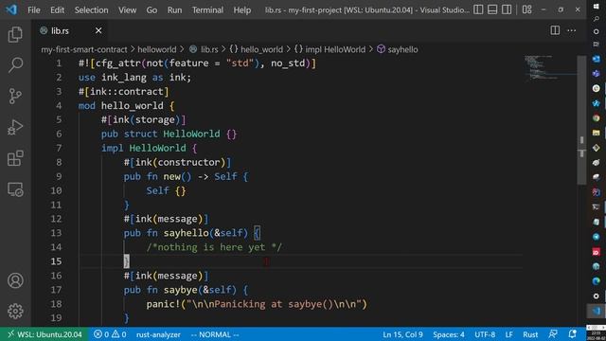Click the NORMAL vim mode indicator
Image resolution: width=606 pixels, height=341 pixels.
215,334
